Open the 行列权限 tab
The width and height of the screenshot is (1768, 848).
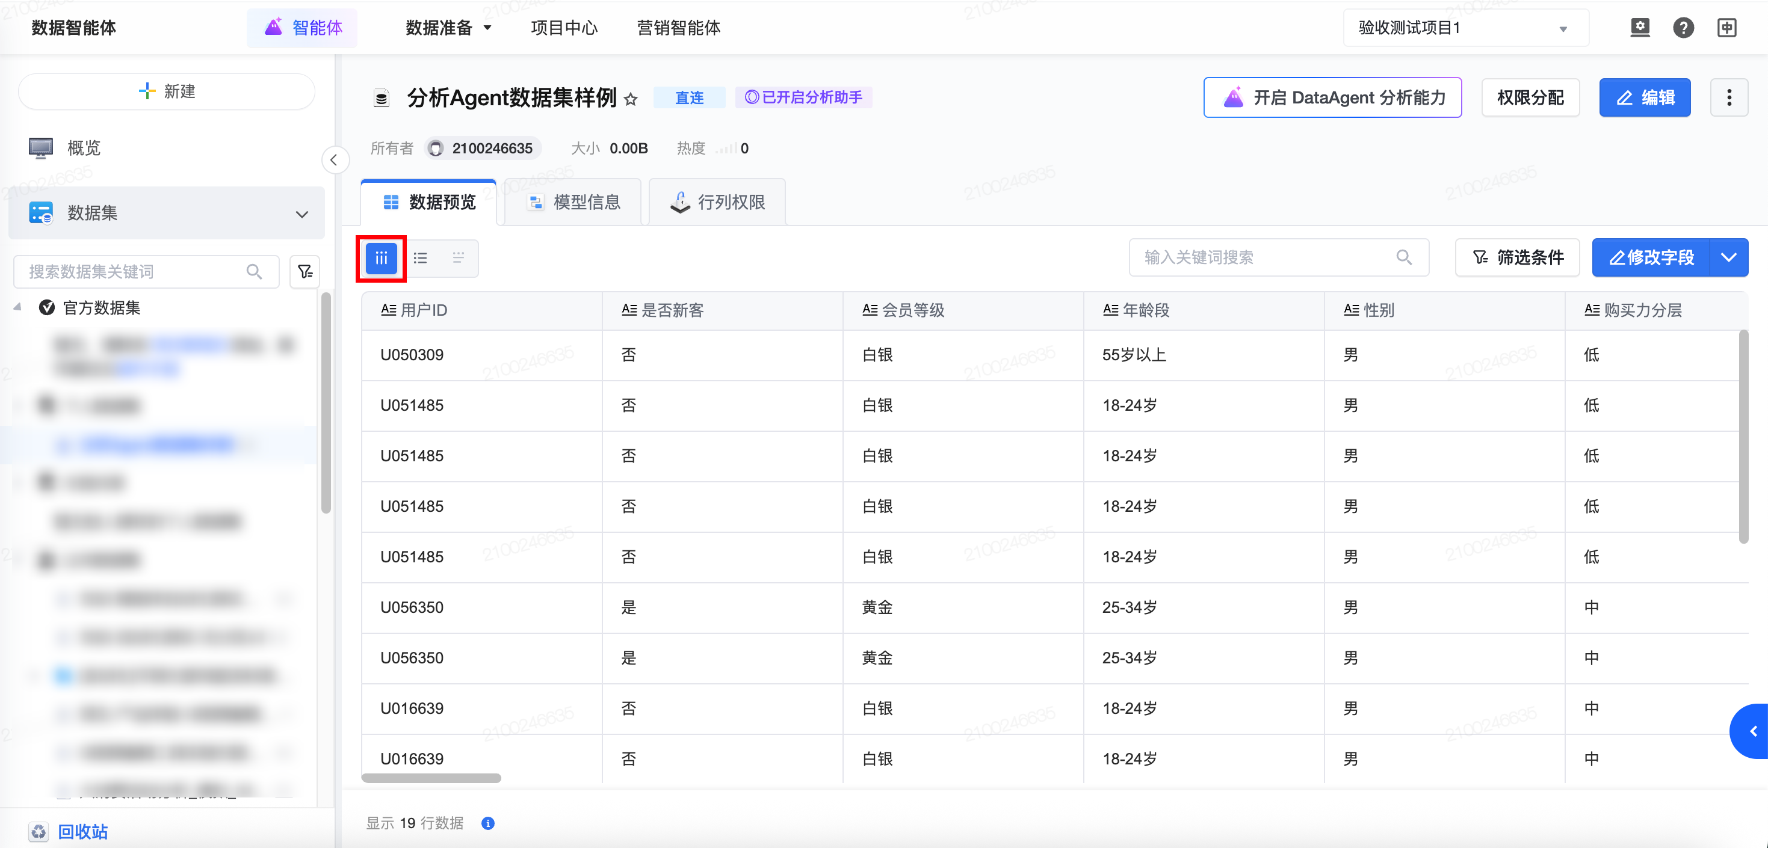click(x=717, y=201)
